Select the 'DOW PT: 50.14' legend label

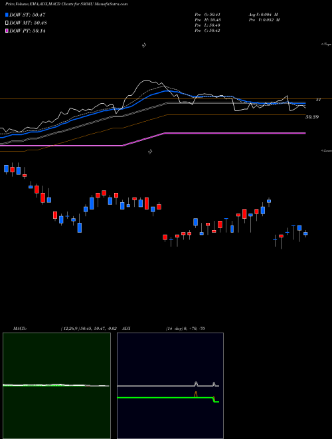(x=27, y=31)
